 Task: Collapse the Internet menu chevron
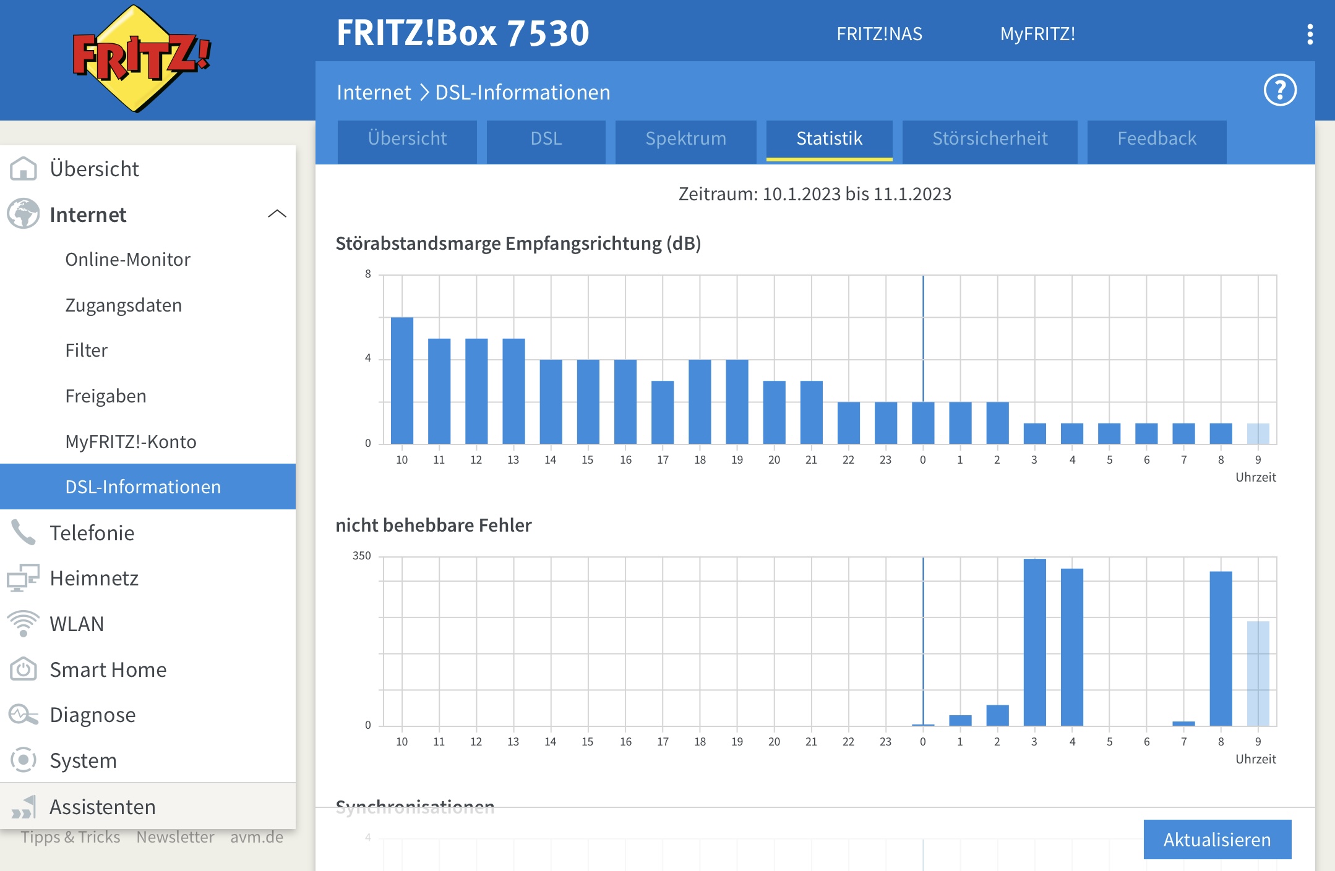click(x=277, y=215)
